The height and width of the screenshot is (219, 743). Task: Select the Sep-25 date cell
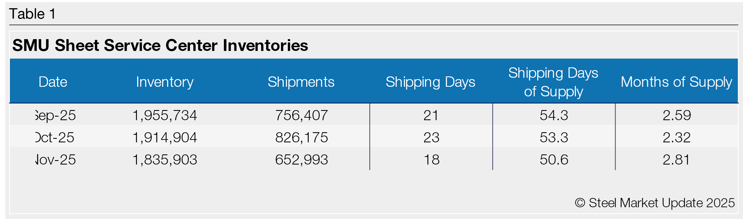click(55, 116)
